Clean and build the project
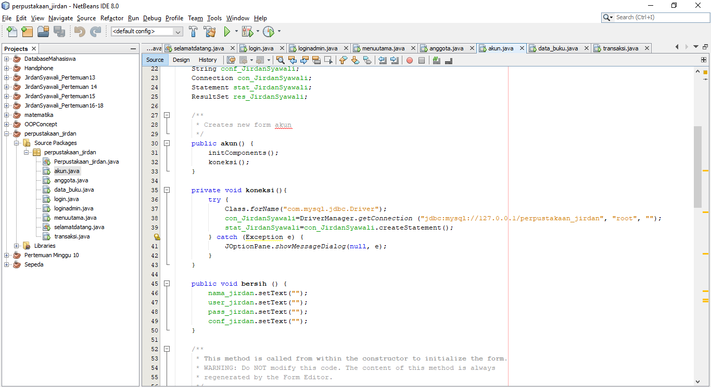 point(209,32)
